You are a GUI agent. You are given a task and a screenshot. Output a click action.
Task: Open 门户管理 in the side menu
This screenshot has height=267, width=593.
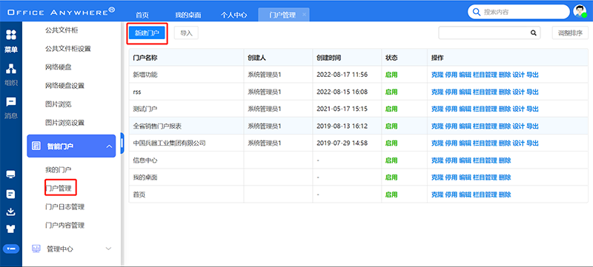point(59,188)
